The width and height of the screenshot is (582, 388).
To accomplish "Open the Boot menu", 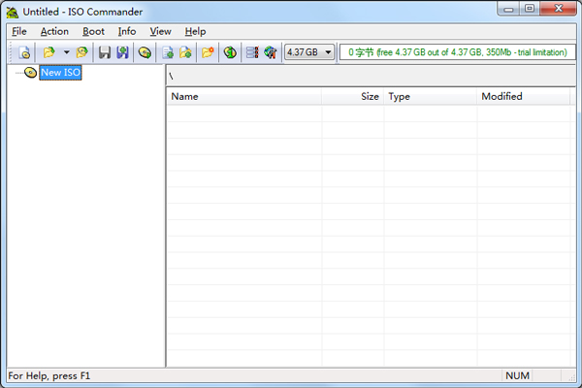I will (93, 32).
